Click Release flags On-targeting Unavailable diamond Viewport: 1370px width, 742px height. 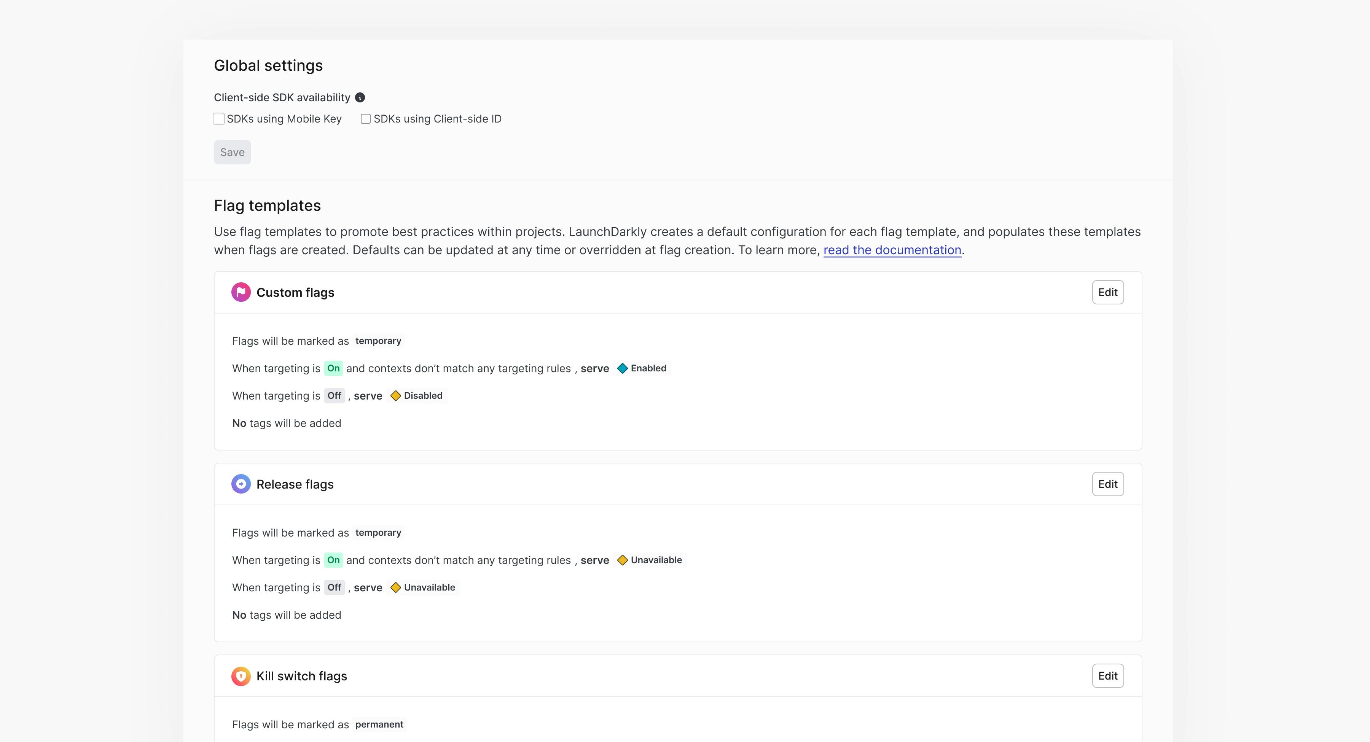(x=622, y=560)
